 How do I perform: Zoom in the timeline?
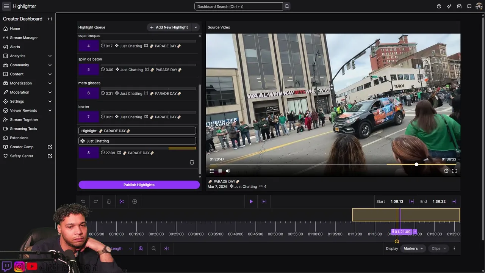(x=141, y=249)
